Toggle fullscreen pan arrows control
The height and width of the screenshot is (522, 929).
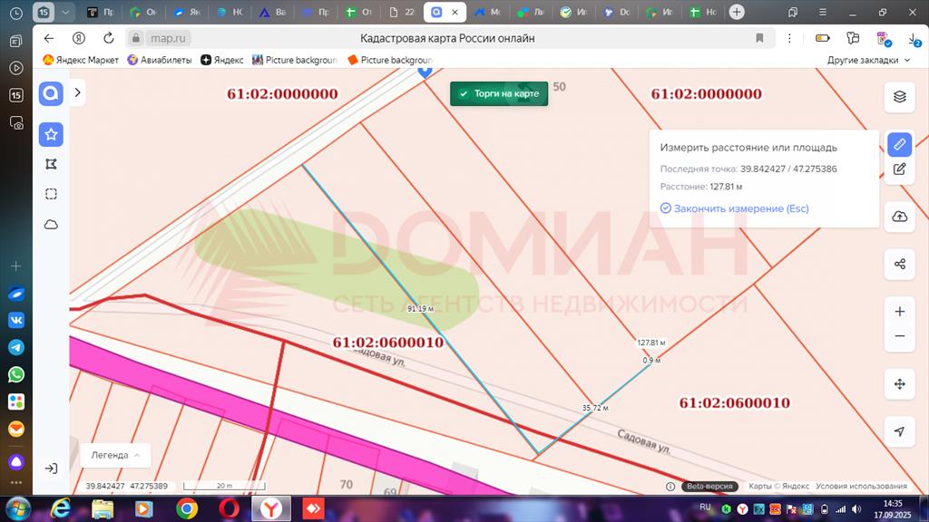click(x=899, y=384)
